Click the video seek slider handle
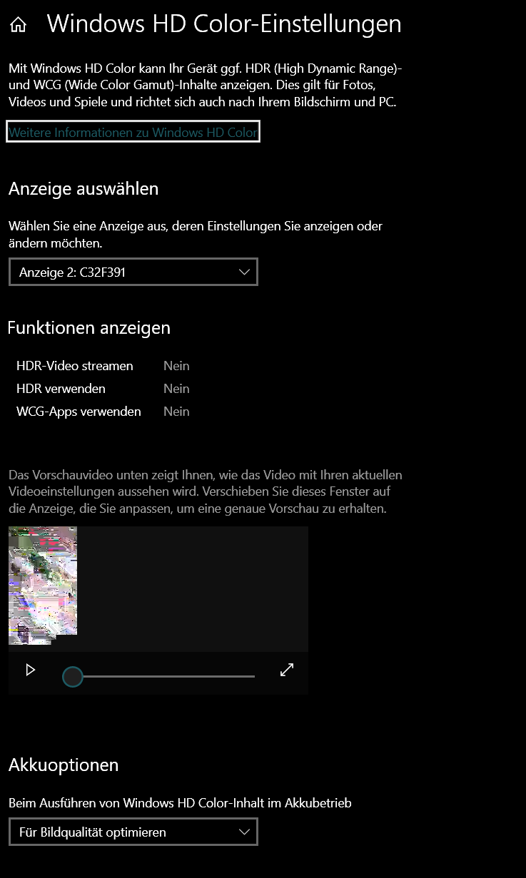 point(73,676)
